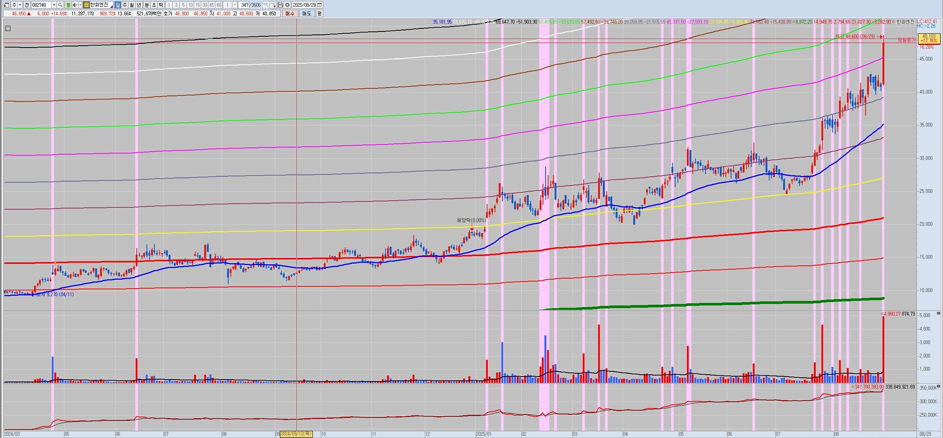Click the candle count field showing 347
The image size is (943, 438).
pyautogui.click(x=244, y=5)
